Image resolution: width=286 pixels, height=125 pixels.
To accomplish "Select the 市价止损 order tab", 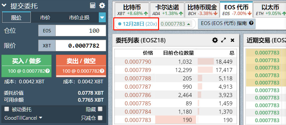I will (x=79, y=18).
